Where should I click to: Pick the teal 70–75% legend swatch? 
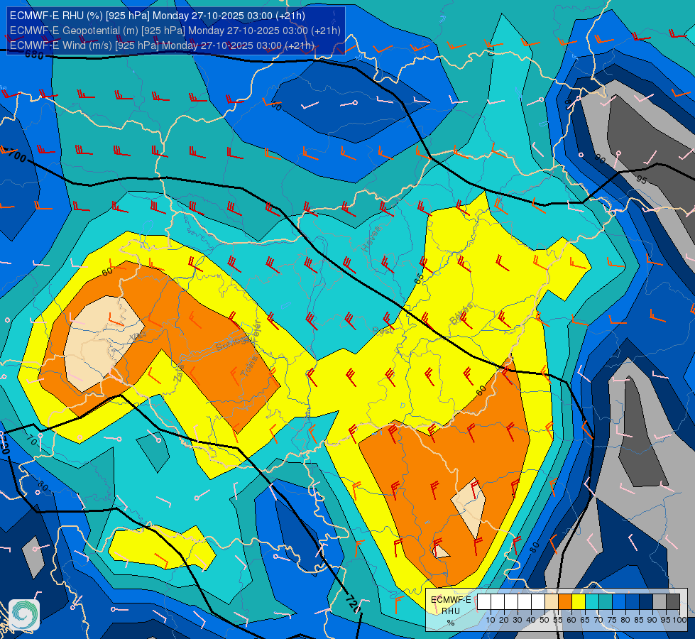click(x=606, y=602)
